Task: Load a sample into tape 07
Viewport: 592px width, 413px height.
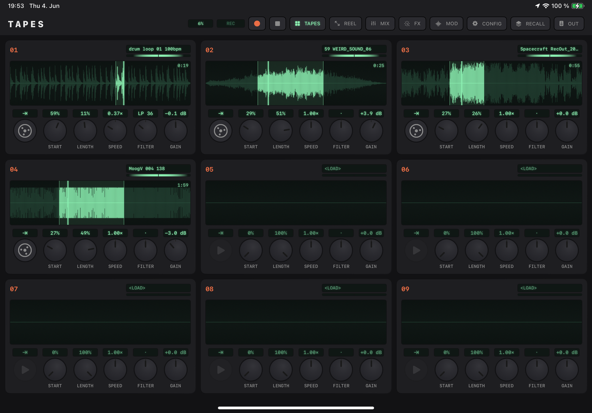Action: point(158,288)
